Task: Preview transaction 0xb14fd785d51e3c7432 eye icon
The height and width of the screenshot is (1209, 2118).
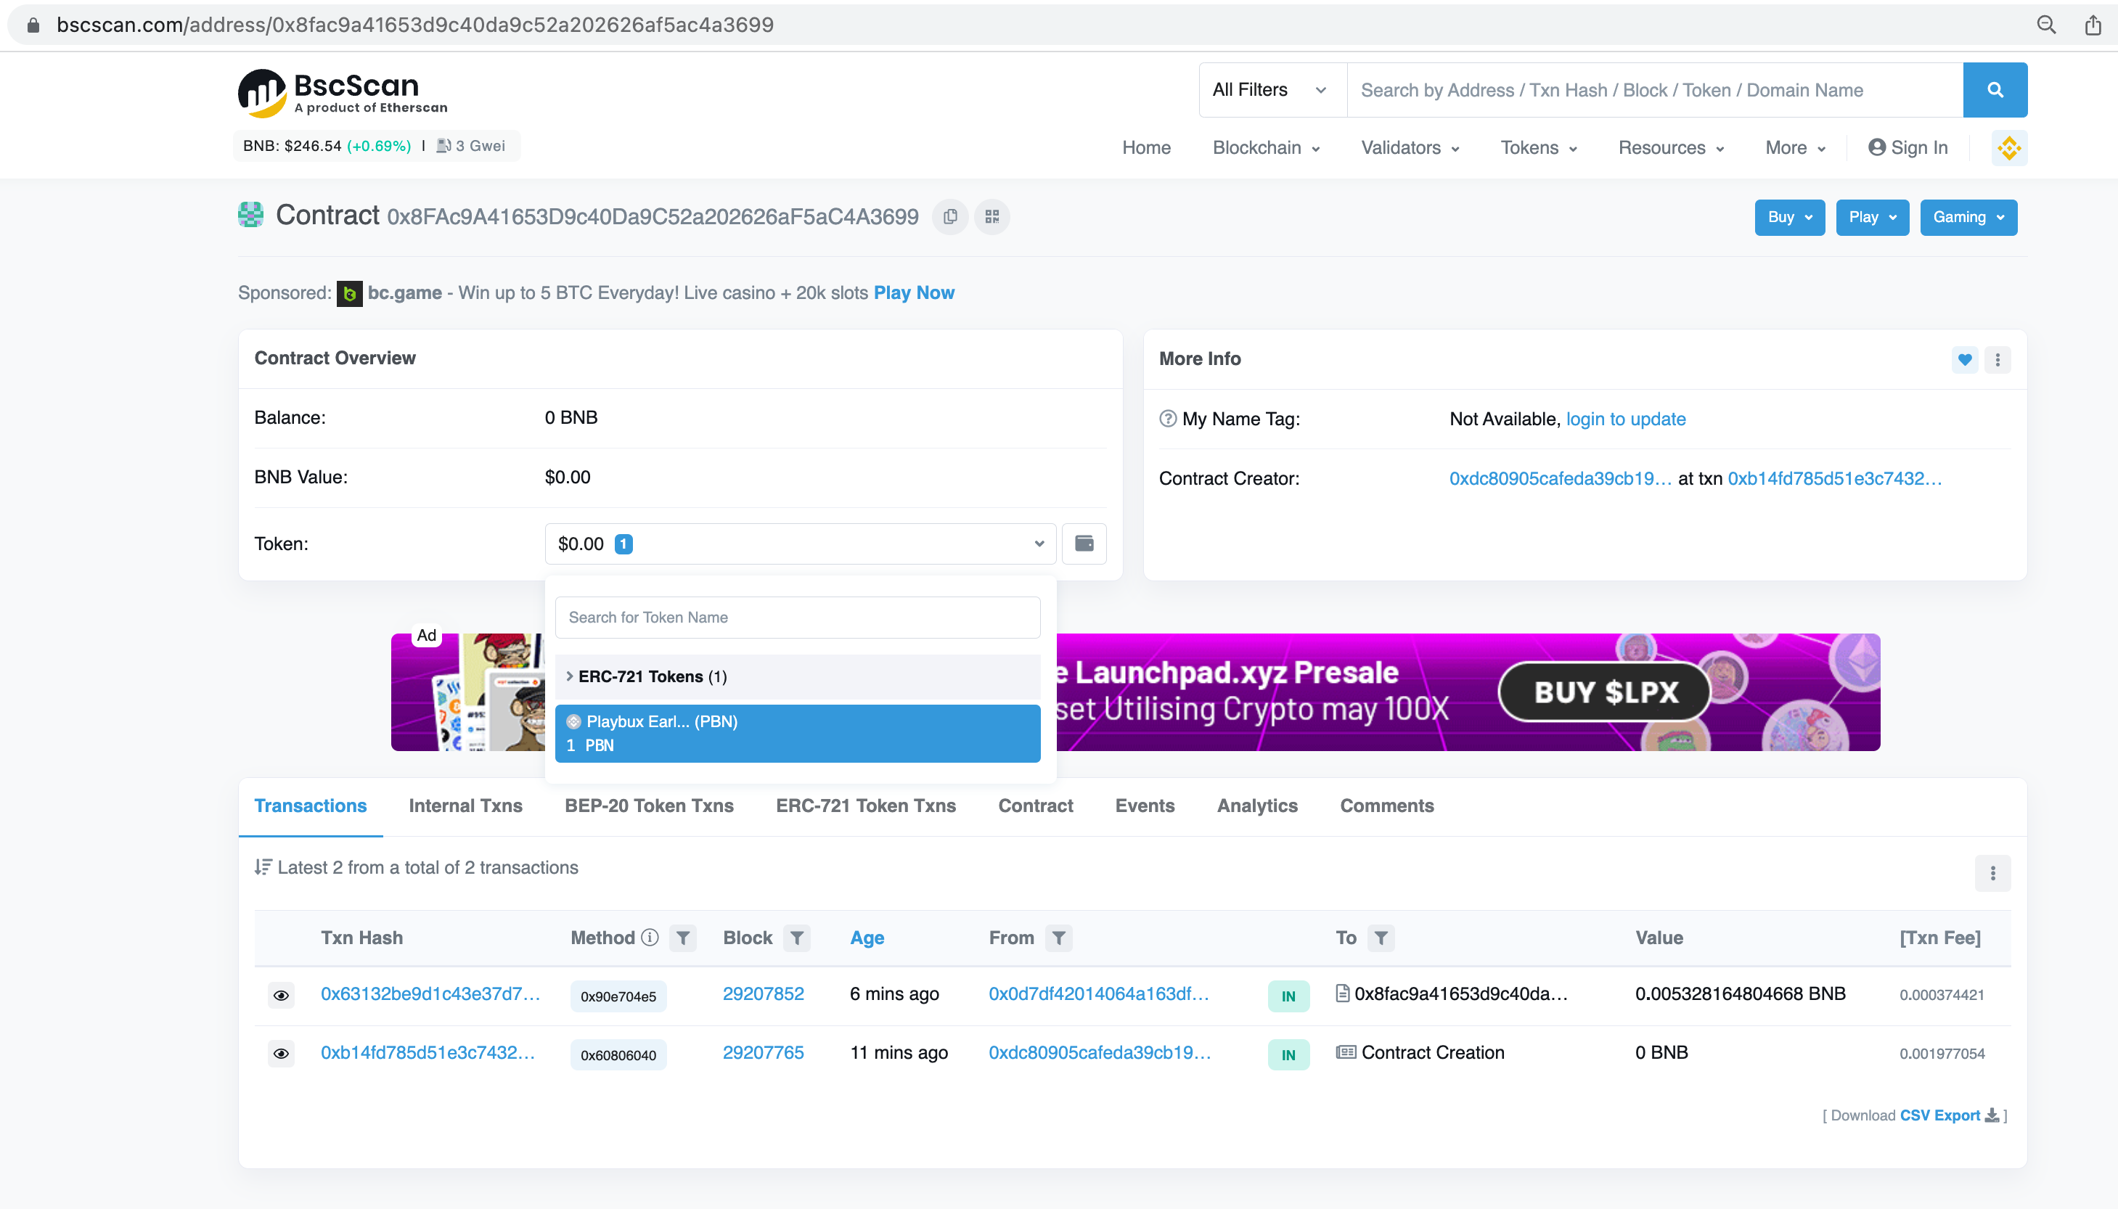Action: pos(282,1054)
